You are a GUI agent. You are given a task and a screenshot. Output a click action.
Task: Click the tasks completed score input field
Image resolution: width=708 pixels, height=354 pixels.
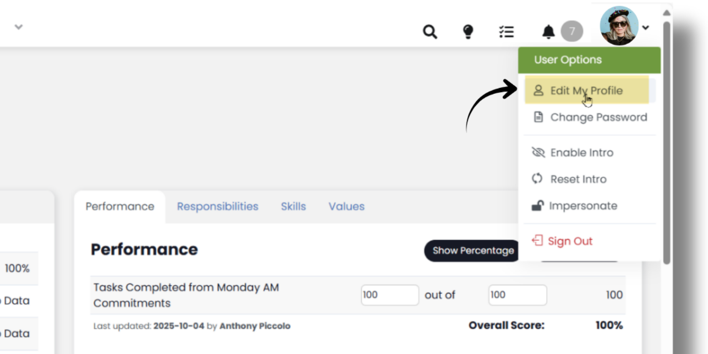point(389,295)
